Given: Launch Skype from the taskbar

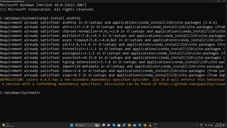Looking at the screenshot, I should (x=114, y=125).
